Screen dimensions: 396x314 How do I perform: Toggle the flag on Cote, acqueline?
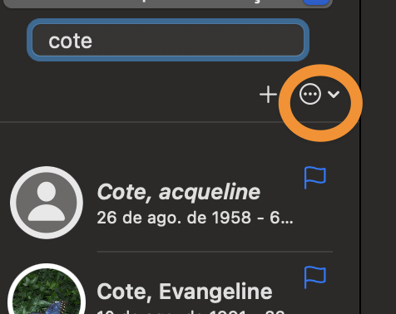[314, 178]
